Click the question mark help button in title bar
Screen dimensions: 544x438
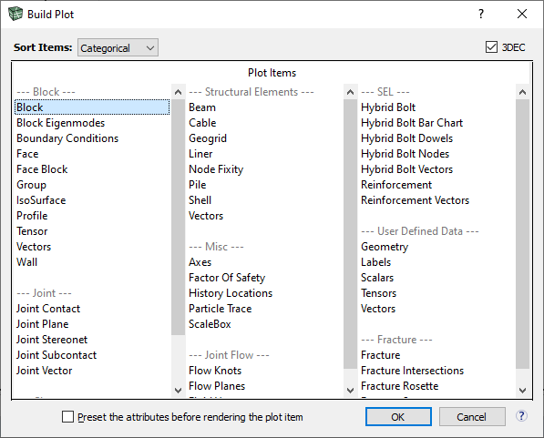point(481,14)
